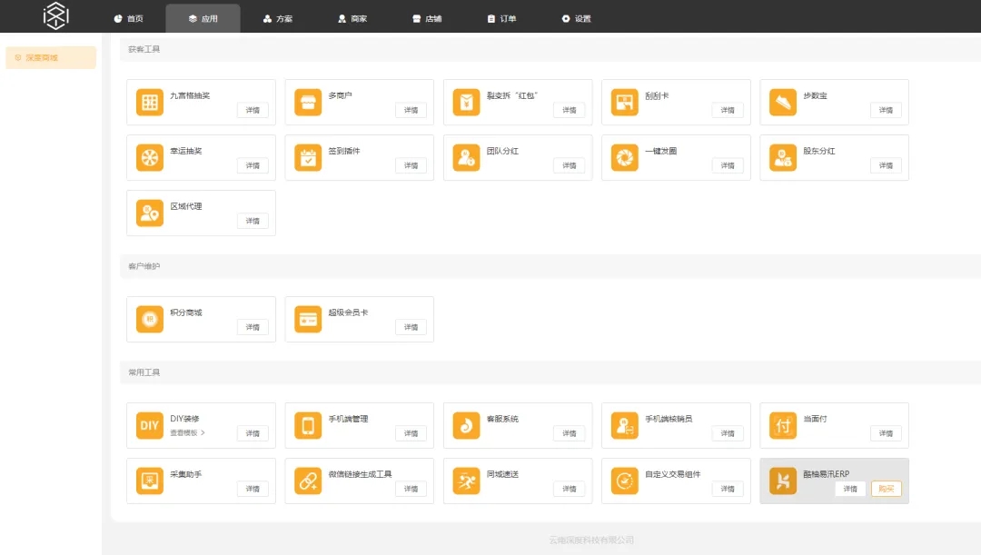Click the 当面付 face-to-face payment icon
The image size is (981, 555).
(782, 424)
